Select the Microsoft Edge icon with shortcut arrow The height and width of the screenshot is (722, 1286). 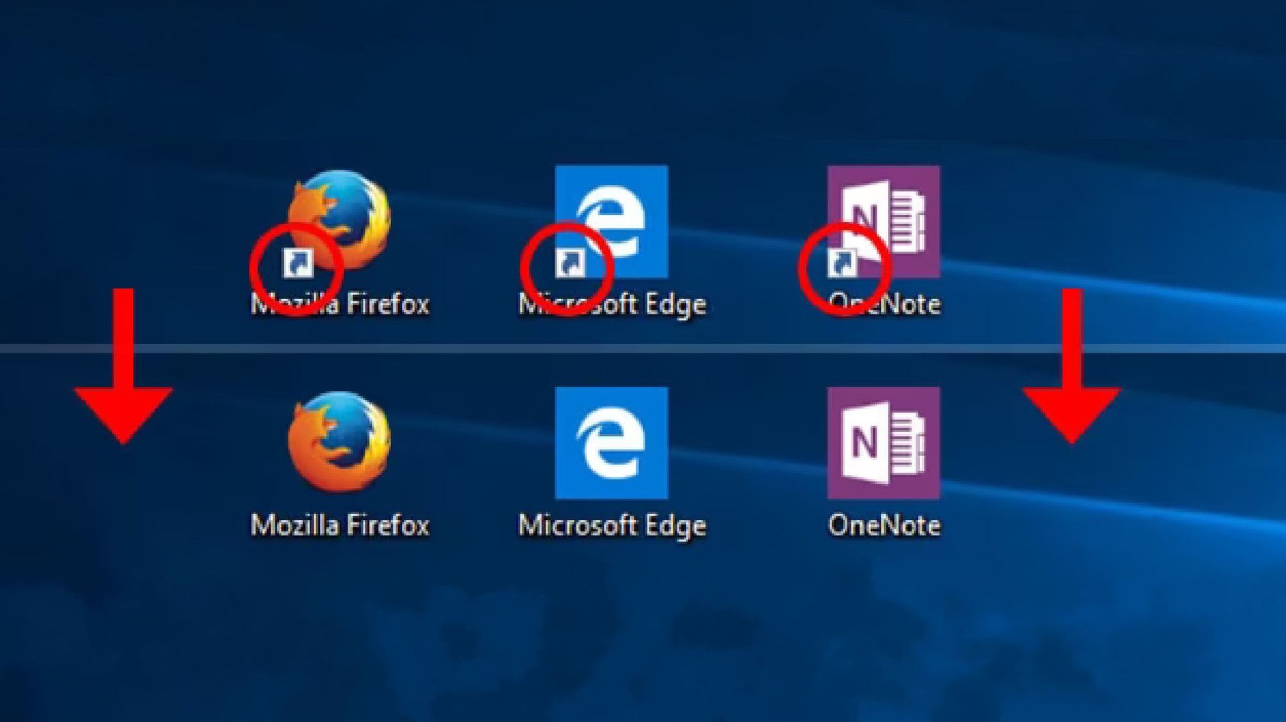[x=611, y=222]
